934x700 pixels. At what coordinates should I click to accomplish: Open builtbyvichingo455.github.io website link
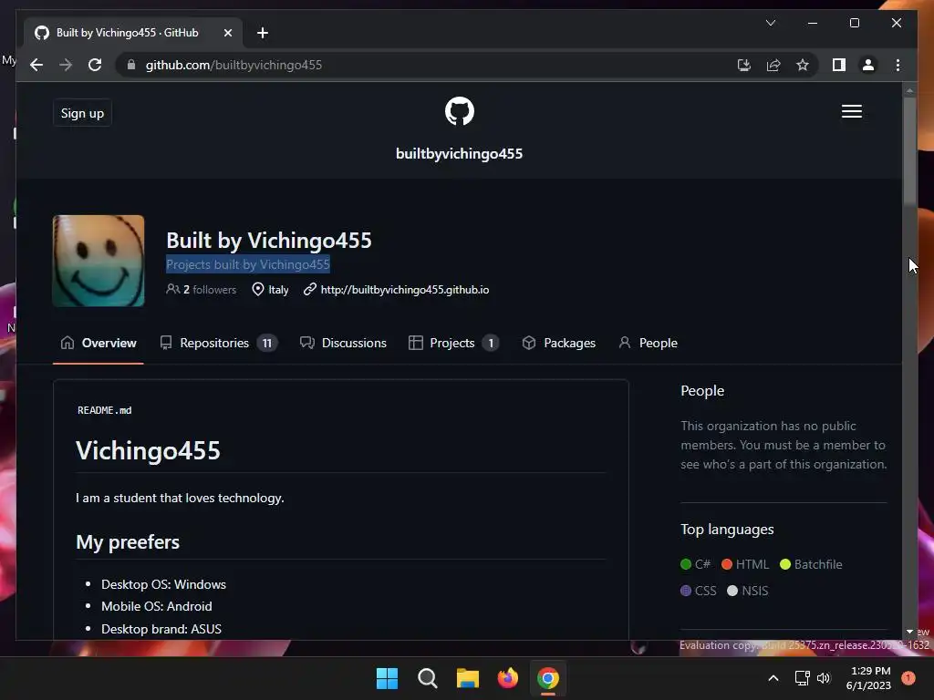click(x=404, y=289)
